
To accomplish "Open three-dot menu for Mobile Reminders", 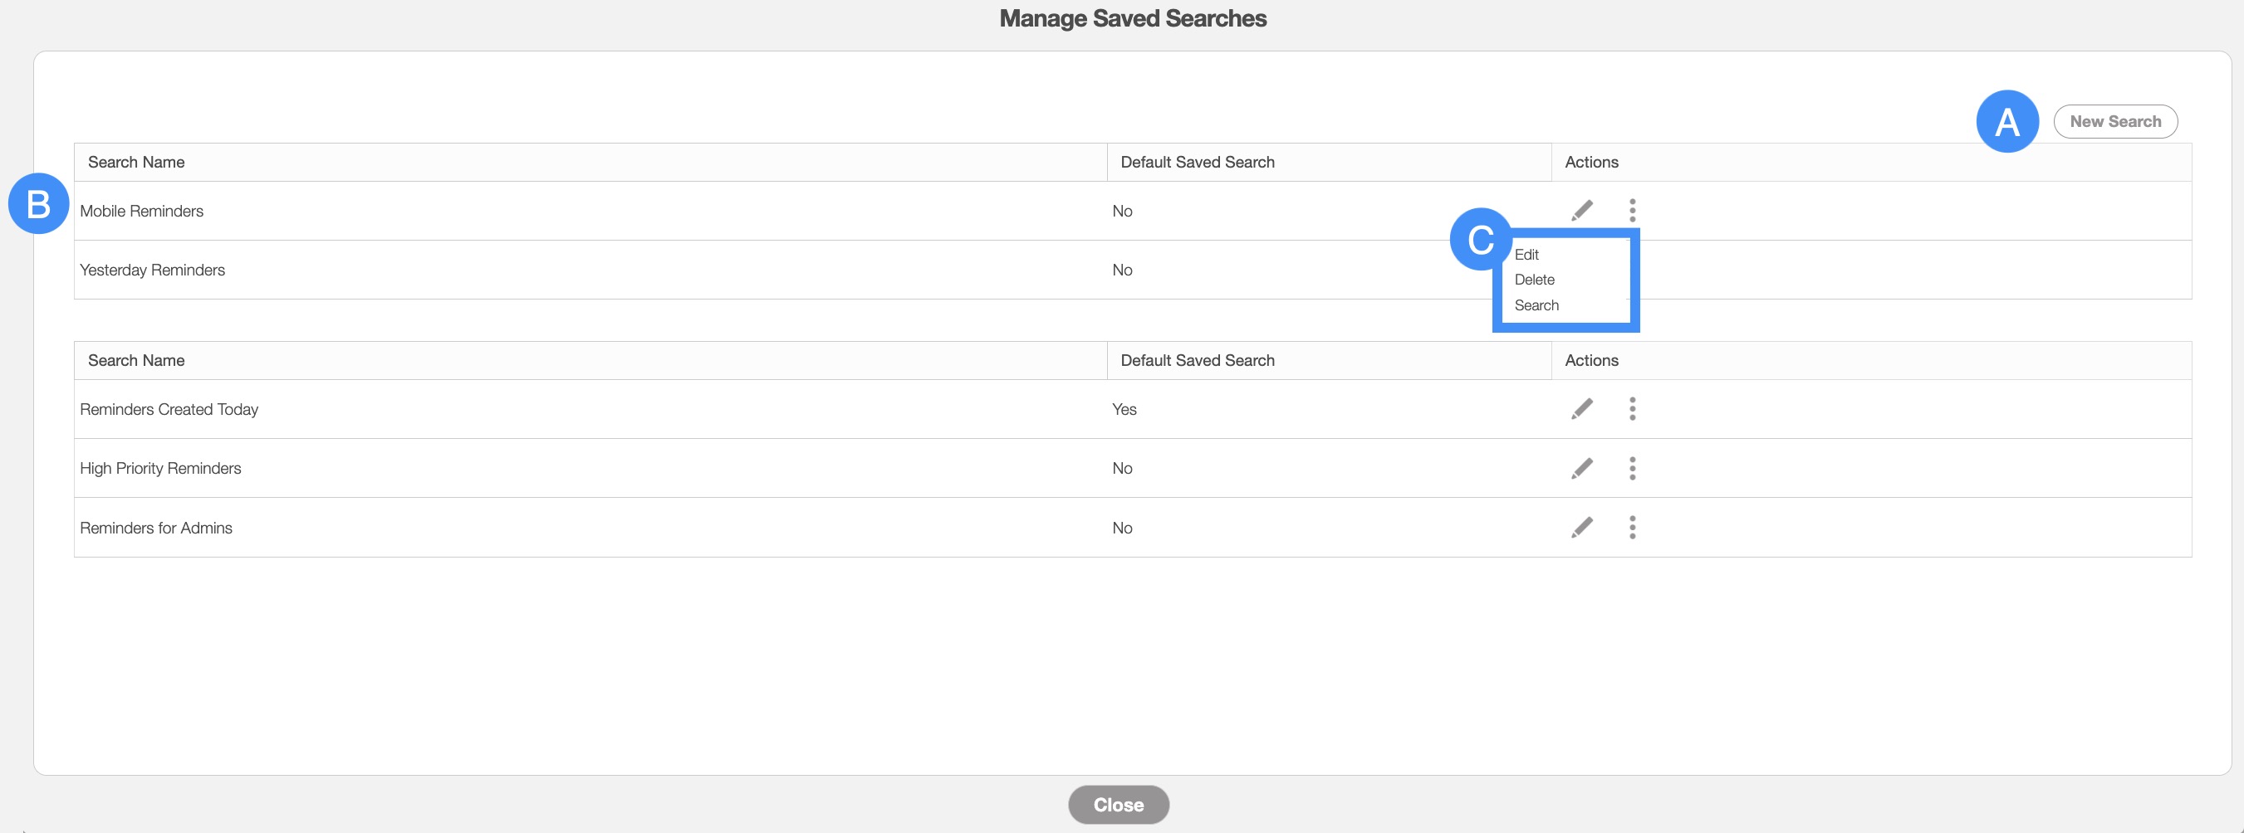I will [1632, 211].
